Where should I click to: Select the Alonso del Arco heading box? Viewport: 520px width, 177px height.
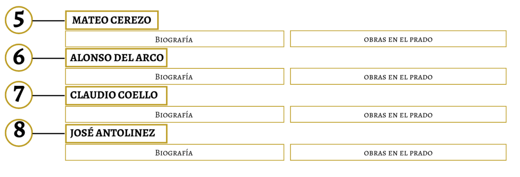tap(117, 57)
